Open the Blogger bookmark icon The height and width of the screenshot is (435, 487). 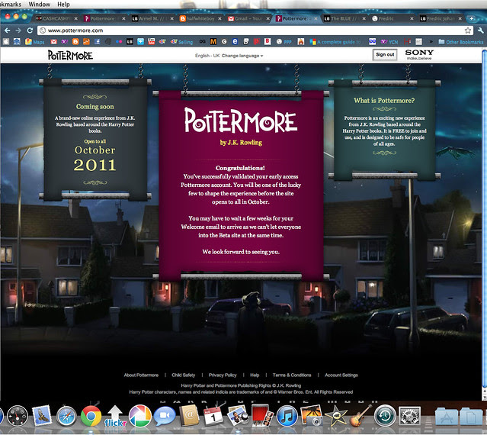(x=75, y=42)
